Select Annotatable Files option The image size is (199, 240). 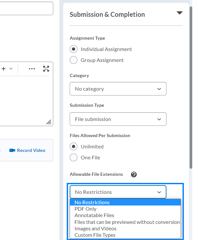[x=94, y=215]
